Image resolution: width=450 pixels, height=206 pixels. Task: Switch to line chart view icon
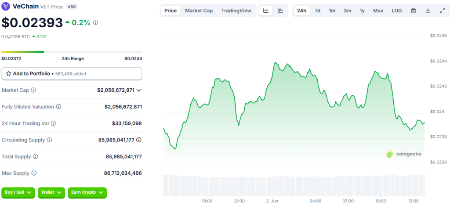click(x=266, y=11)
